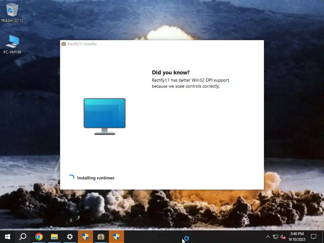
Task: Click the Rectify11 Installer title bar icon
Action: click(64, 44)
